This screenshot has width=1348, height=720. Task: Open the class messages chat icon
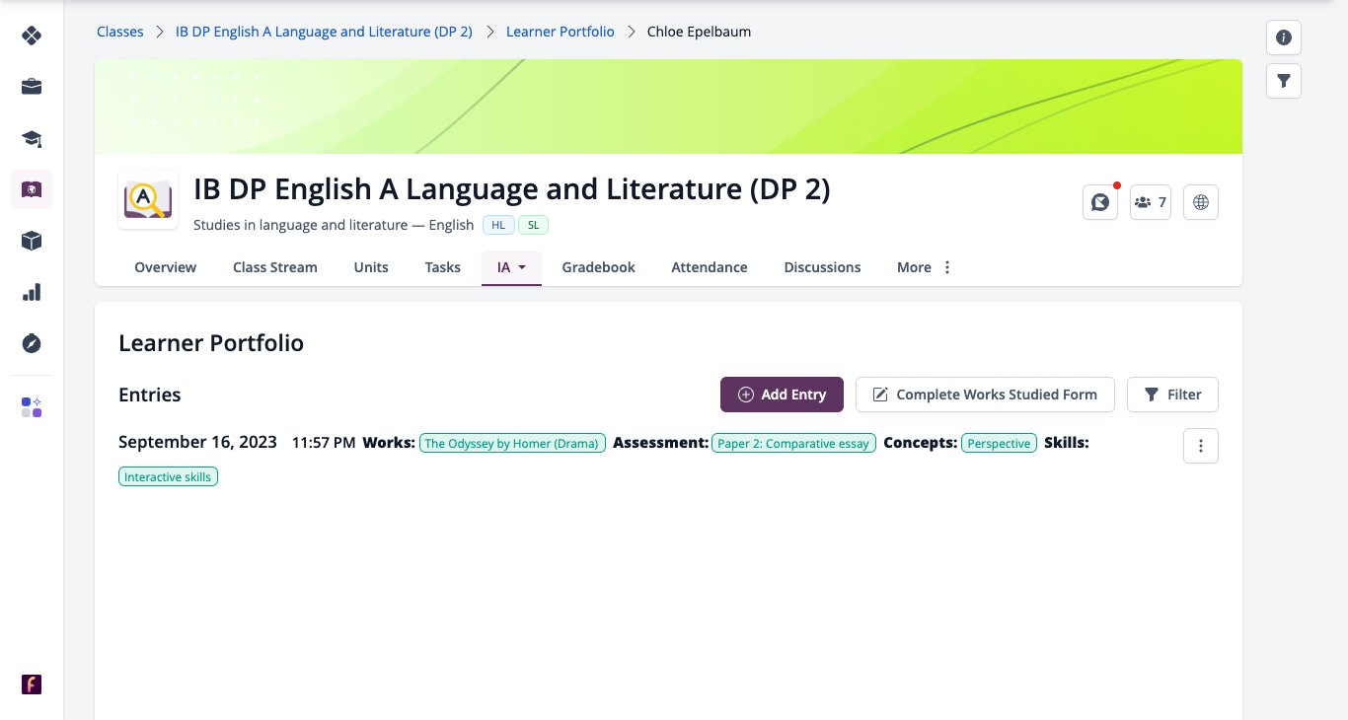[1100, 202]
